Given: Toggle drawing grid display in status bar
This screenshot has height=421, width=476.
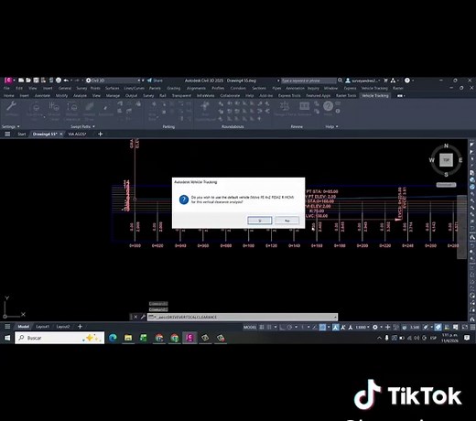Looking at the screenshot, I should click(262, 327).
